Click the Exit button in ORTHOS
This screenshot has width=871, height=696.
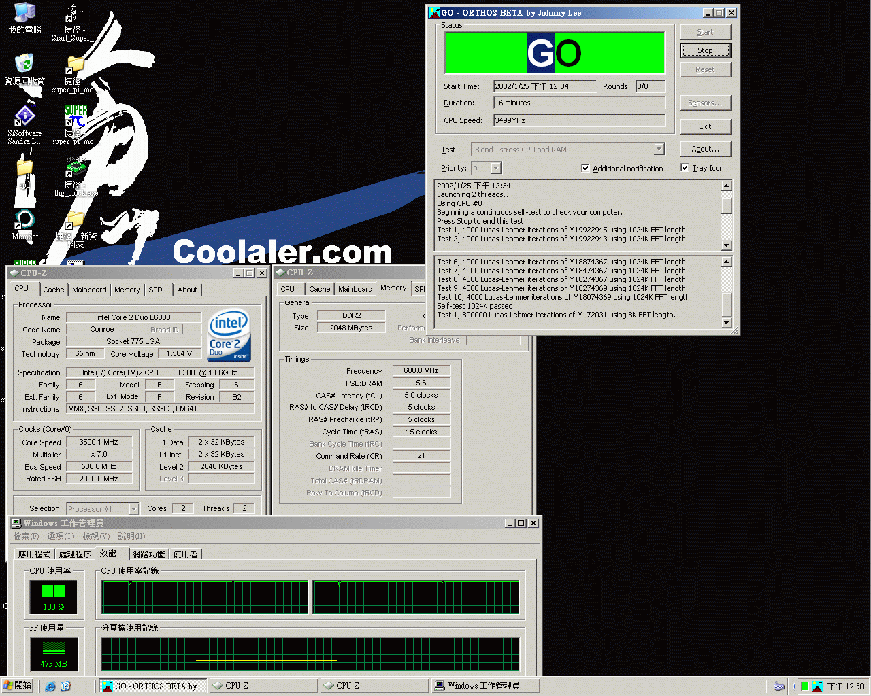[705, 126]
